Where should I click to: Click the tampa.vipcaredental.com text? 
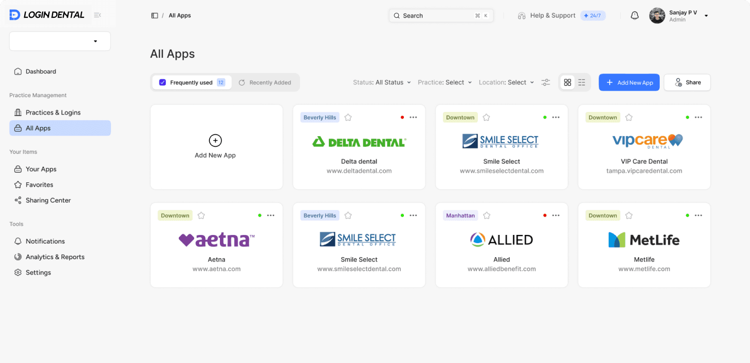click(x=644, y=171)
